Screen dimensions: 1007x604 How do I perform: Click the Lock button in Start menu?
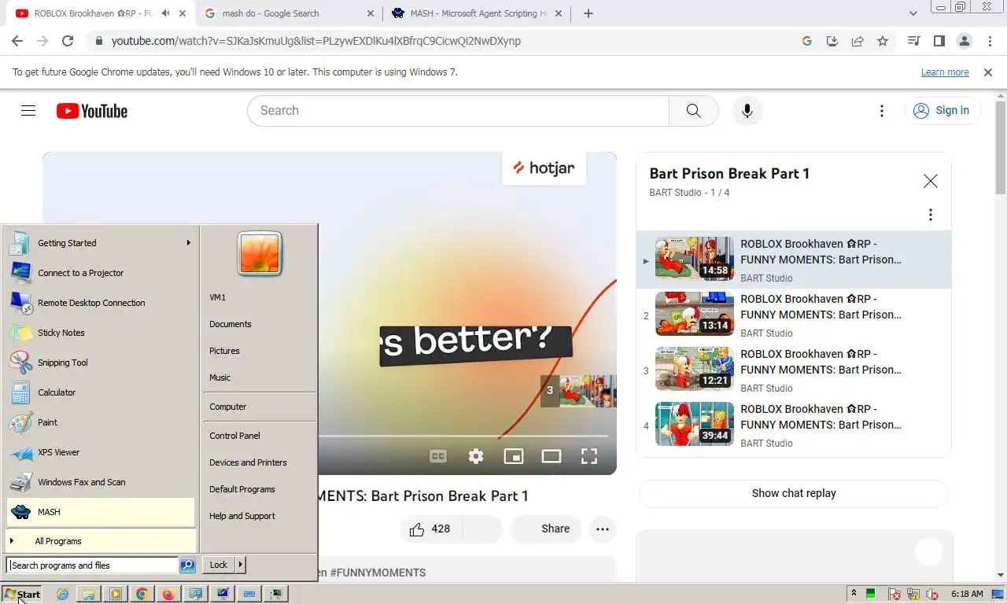(219, 565)
